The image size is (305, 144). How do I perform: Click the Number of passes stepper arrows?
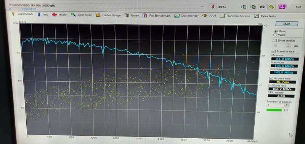(x=287, y=105)
